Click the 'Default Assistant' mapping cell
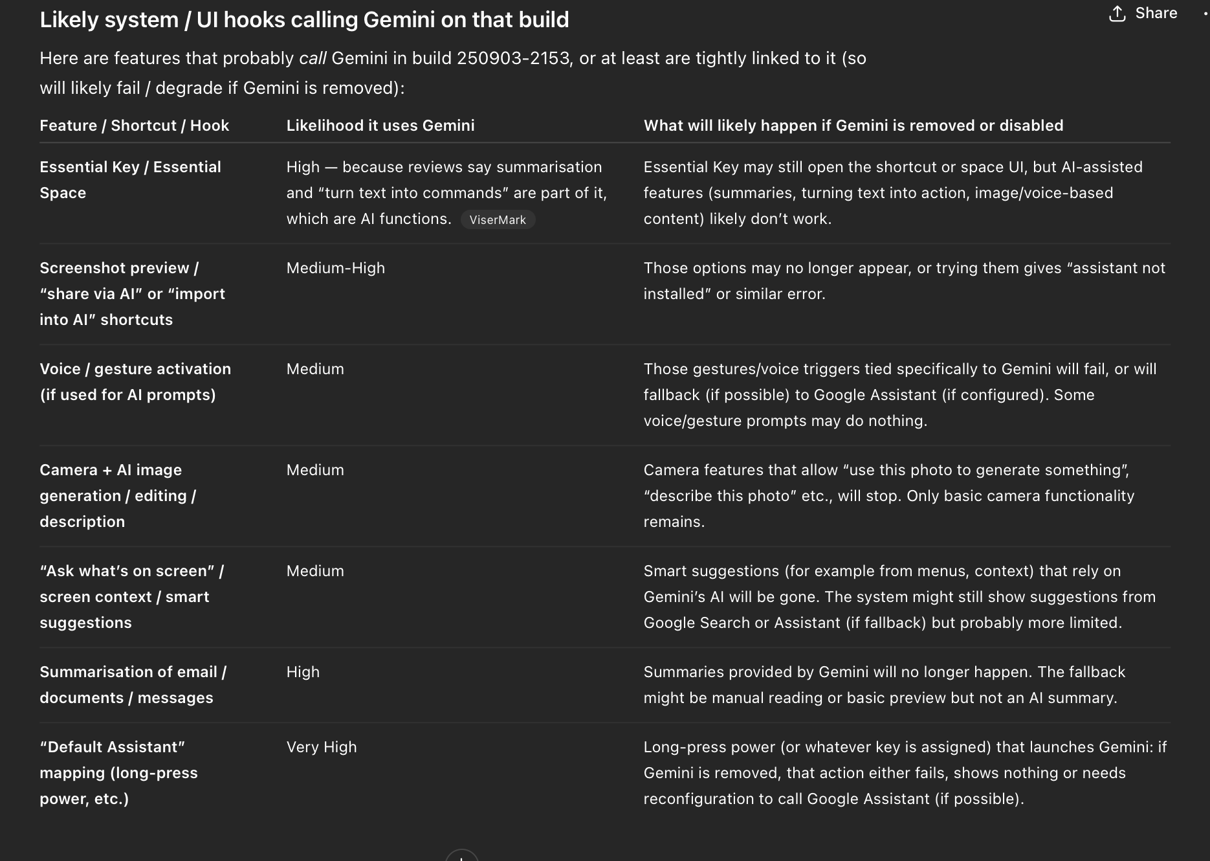 pos(118,773)
